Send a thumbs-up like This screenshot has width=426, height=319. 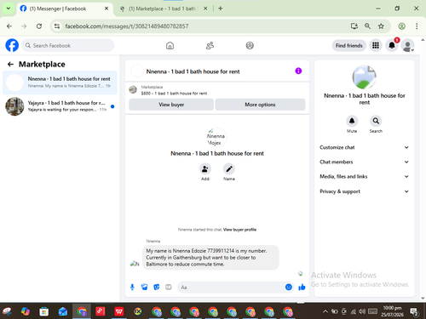(302, 288)
